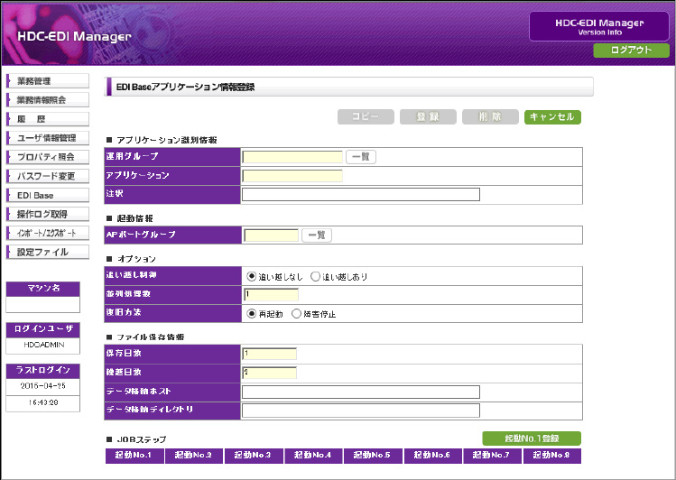Click the 保存日数 input box
The height and width of the screenshot is (480, 676).
pyautogui.click(x=270, y=354)
